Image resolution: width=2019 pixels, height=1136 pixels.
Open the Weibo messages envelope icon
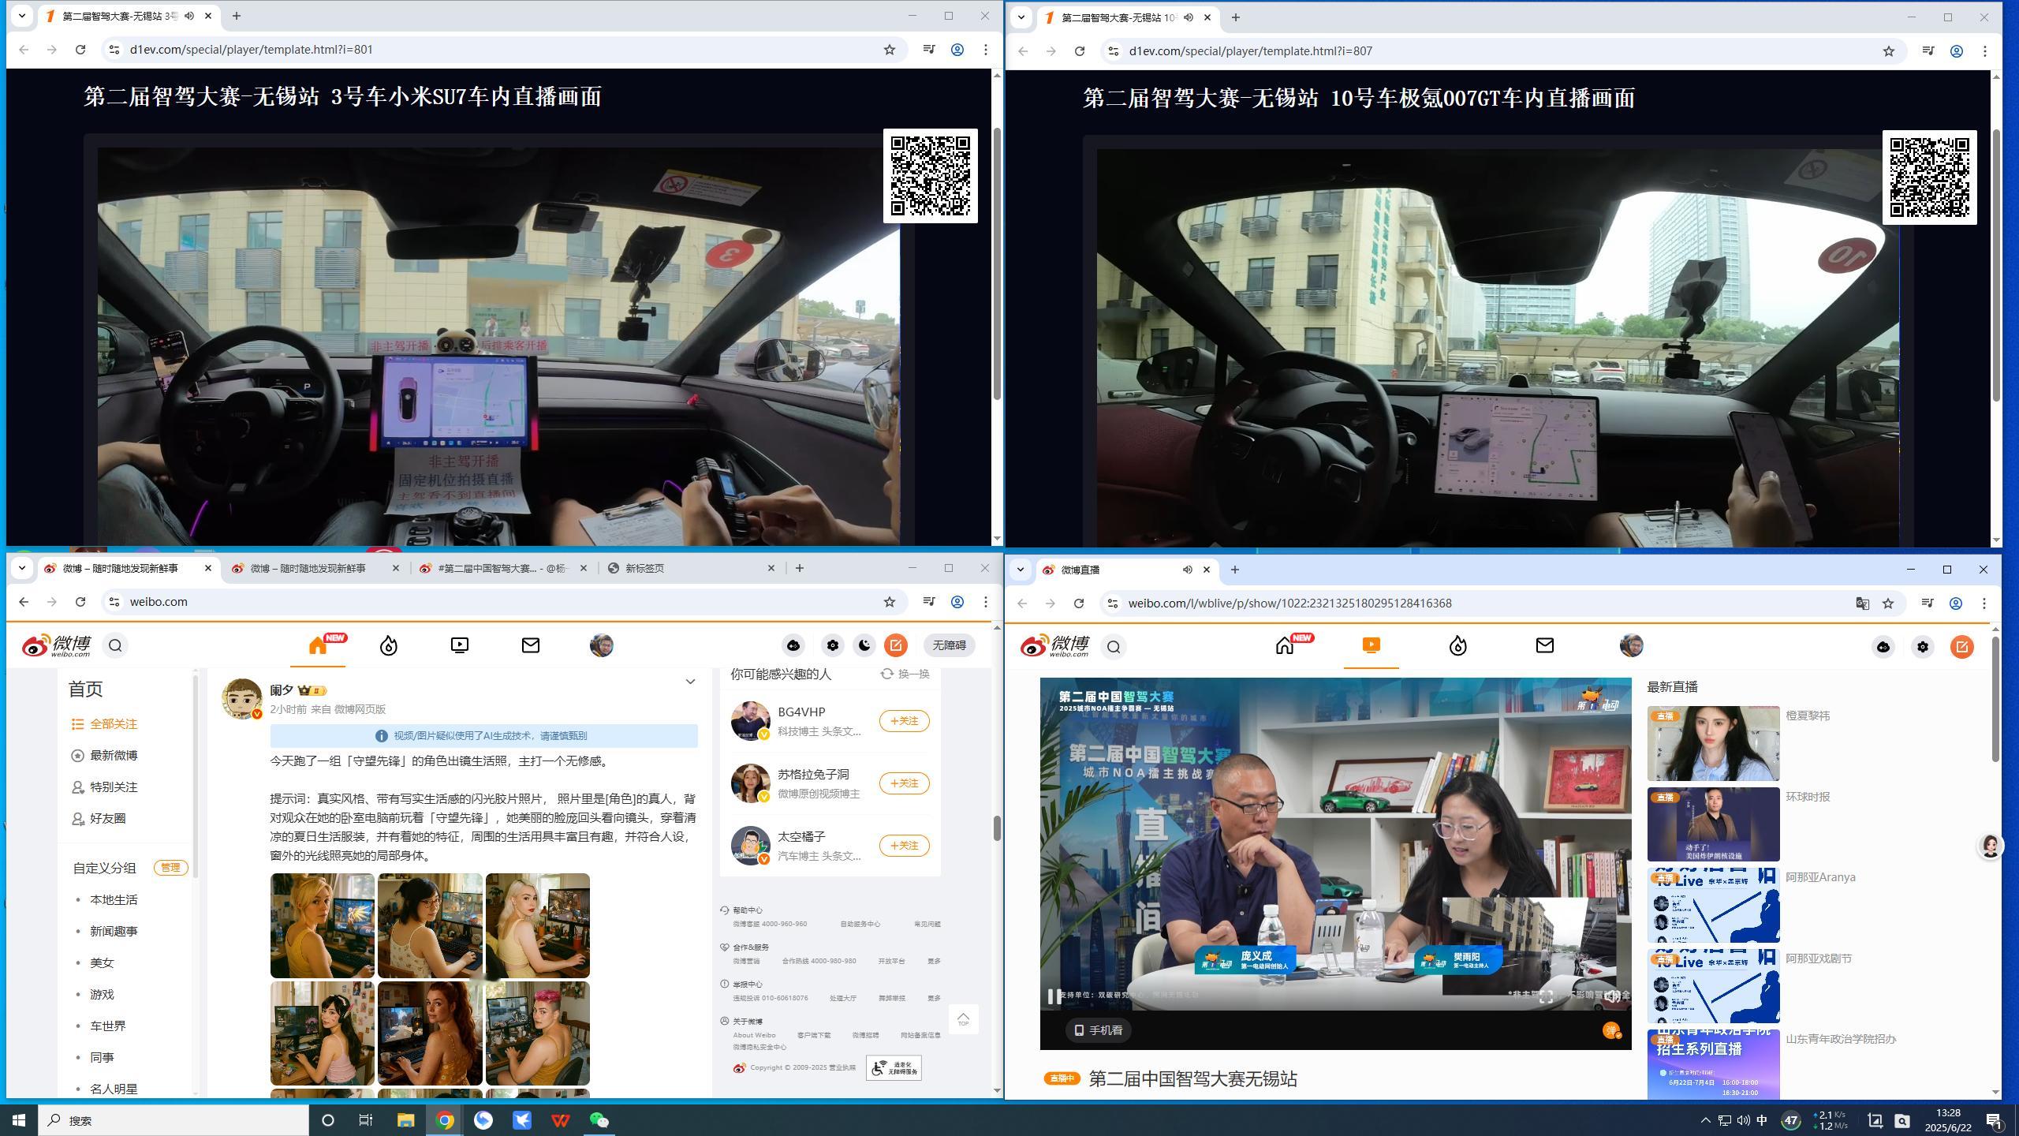[530, 646]
